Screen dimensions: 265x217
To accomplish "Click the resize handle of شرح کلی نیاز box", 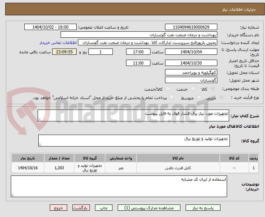I will [x=39, y=120].
